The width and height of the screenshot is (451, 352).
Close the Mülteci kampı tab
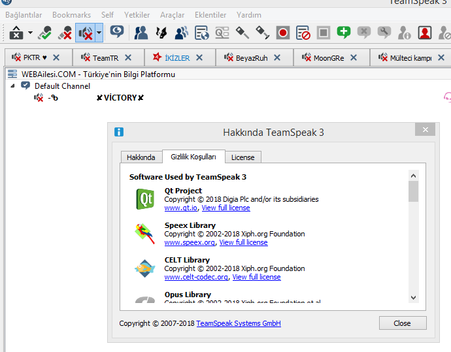point(441,57)
